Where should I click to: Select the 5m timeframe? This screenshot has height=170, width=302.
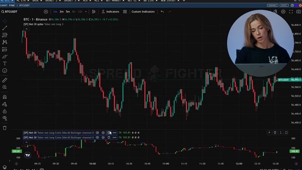[68, 12]
